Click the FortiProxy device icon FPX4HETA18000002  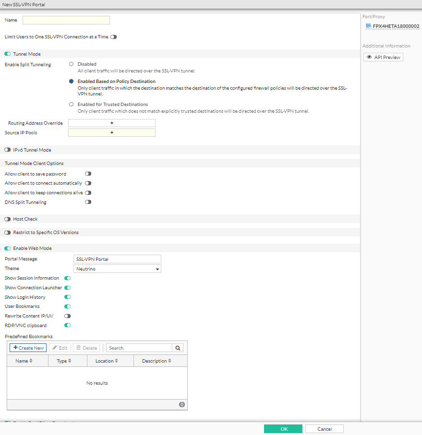click(368, 26)
